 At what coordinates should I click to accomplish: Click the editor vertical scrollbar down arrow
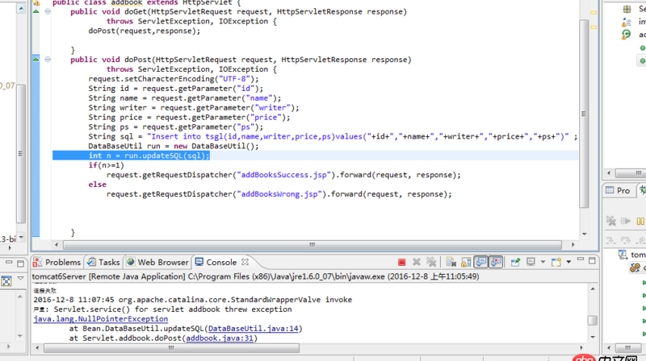(x=584, y=234)
